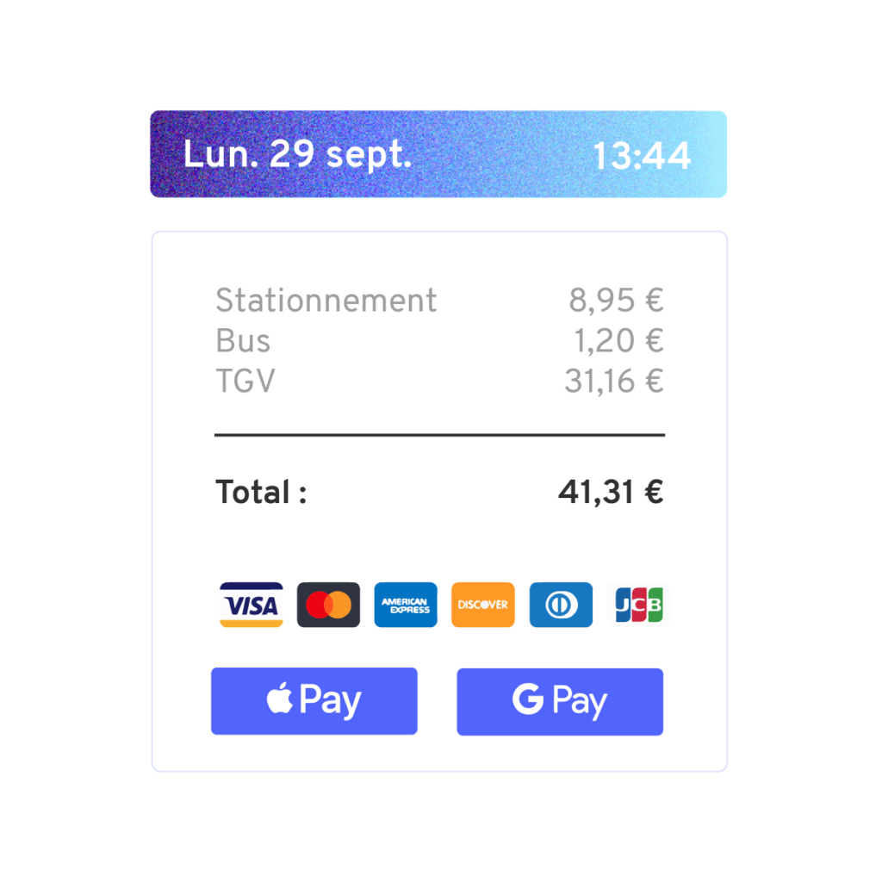Click the 31,16 € TGV price

(x=613, y=381)
